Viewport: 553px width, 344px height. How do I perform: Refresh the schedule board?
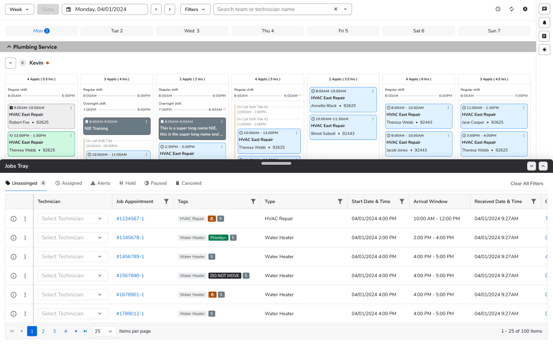pos(511,9)
